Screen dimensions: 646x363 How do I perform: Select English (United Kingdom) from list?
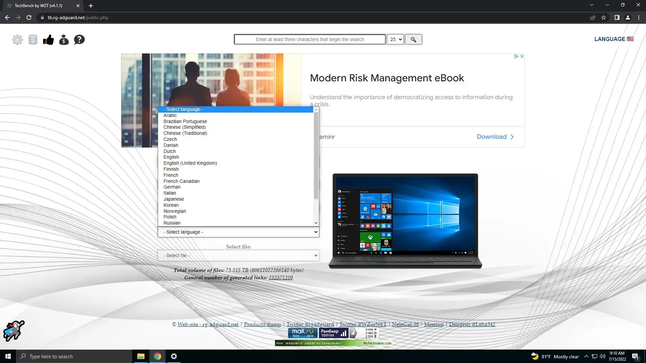tap(190, 163)
